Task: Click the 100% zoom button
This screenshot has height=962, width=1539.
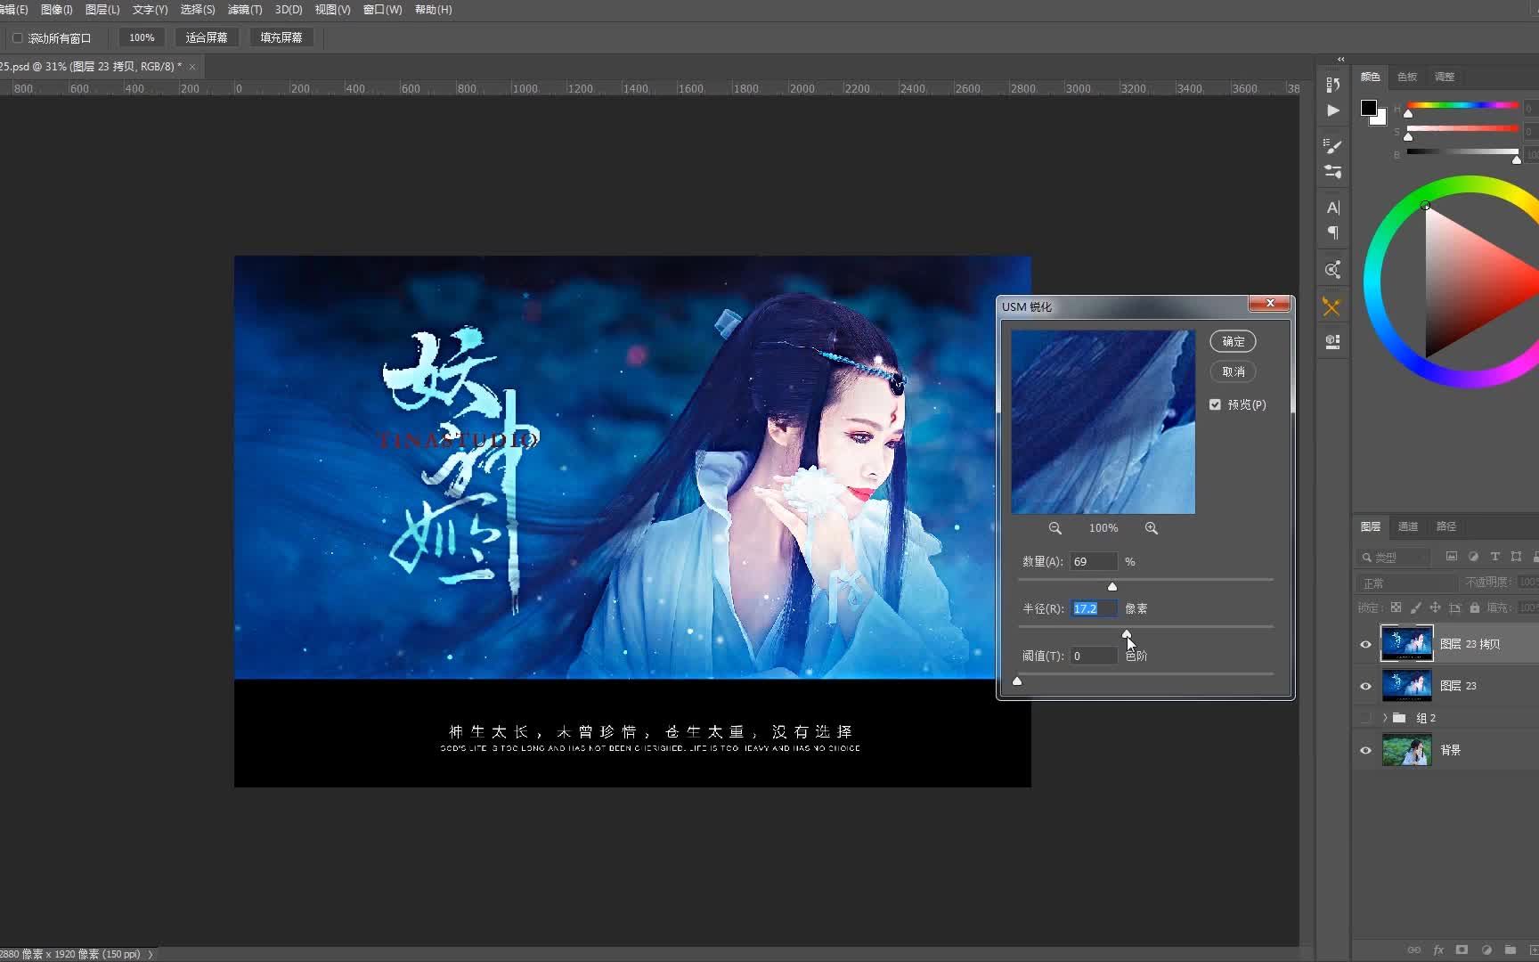Action: pos(142,37)
